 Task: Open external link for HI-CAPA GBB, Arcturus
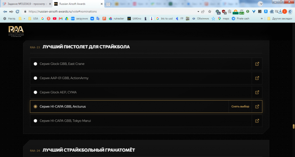257,107
